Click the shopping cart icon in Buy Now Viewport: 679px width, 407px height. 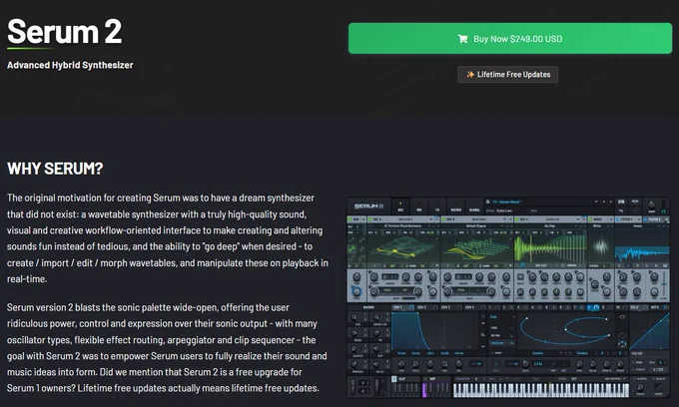point(462,39)
